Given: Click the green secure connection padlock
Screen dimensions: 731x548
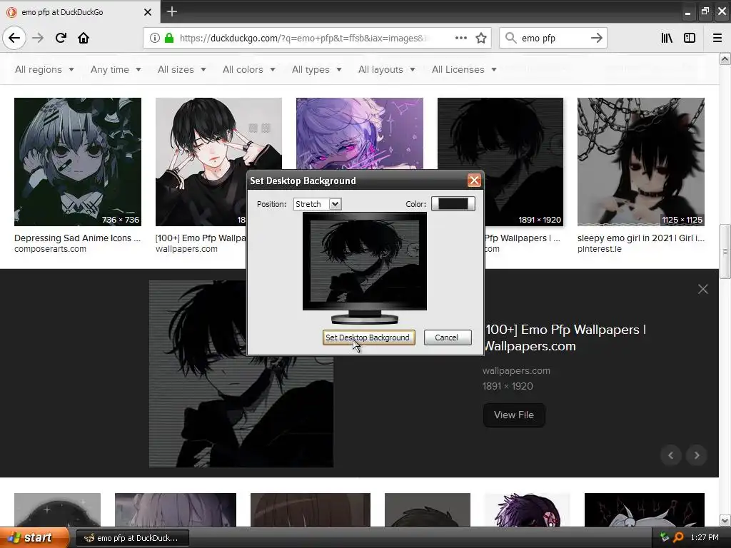Looking at the screenshot, I should pyautogui.click(x=169, y=39).
